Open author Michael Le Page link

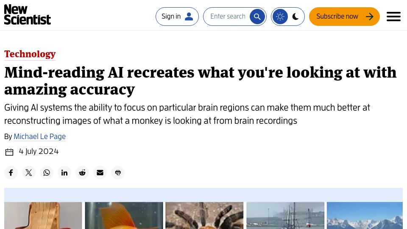[x=40, y=136]
